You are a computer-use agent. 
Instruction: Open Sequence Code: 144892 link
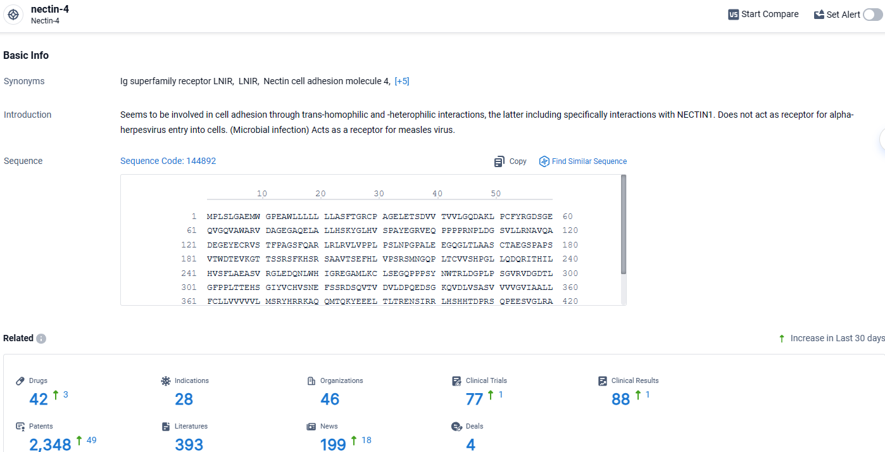[168, 161]
